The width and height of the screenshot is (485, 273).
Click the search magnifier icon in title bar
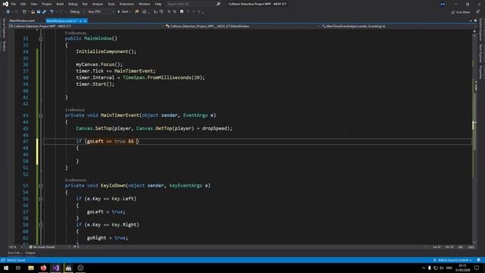pyautogui.click(x=218, y=4)
